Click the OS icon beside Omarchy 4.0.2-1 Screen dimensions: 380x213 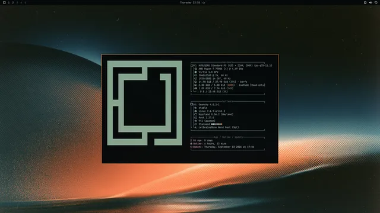point(192,105)
